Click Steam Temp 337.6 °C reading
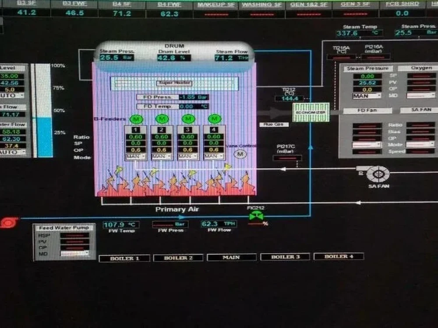The height and width of the screenshot is (328, 438). pyautogui.click(x=359, y=33)
